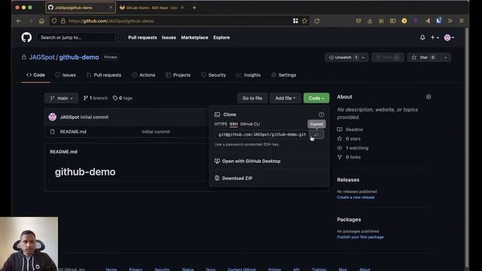
Task: Open the Add file dropdown
Action: tap(285, 98)
